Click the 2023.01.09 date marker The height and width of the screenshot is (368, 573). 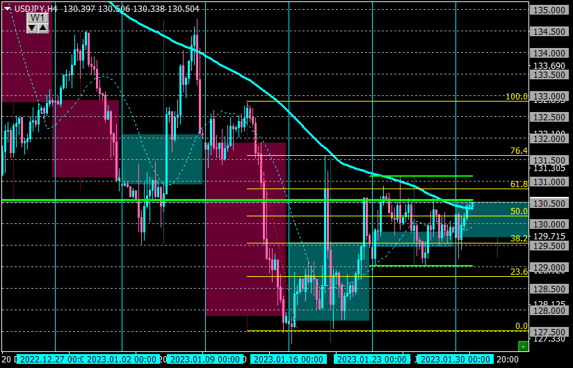(x=207, y=359)
